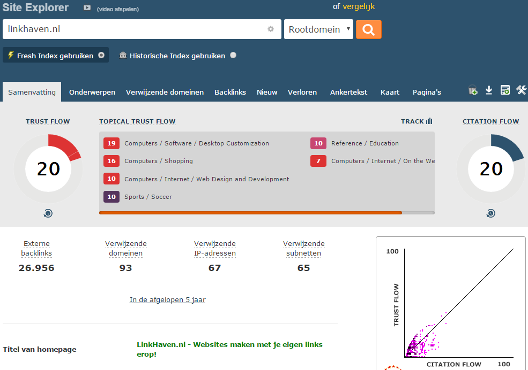Click the blue Citation Flow donut chart showing 20
Screen dimensions: 528x370
point(491,168)
